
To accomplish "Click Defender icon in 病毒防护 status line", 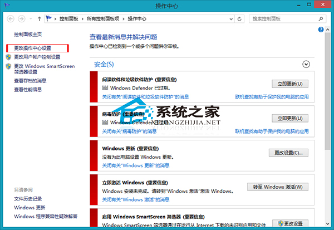I will (x=105, y=123).
